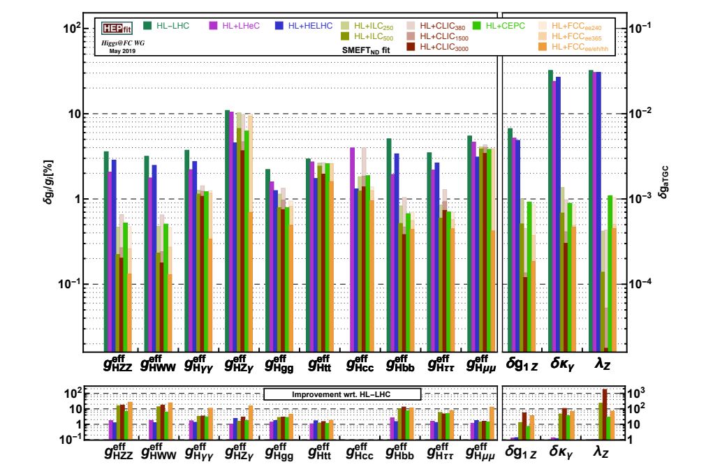Image resolution: width=706 pixels, height=469 pixels.
Task: Click the HL+CEPC bright green swatch
Action: [x=477, y=26]
